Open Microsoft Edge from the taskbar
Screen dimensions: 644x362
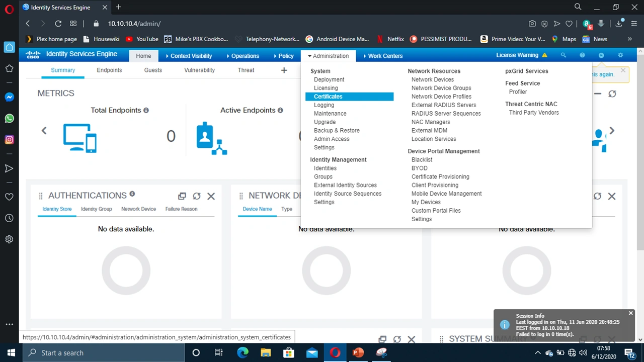pyautogui.click(x=243, y=352)
